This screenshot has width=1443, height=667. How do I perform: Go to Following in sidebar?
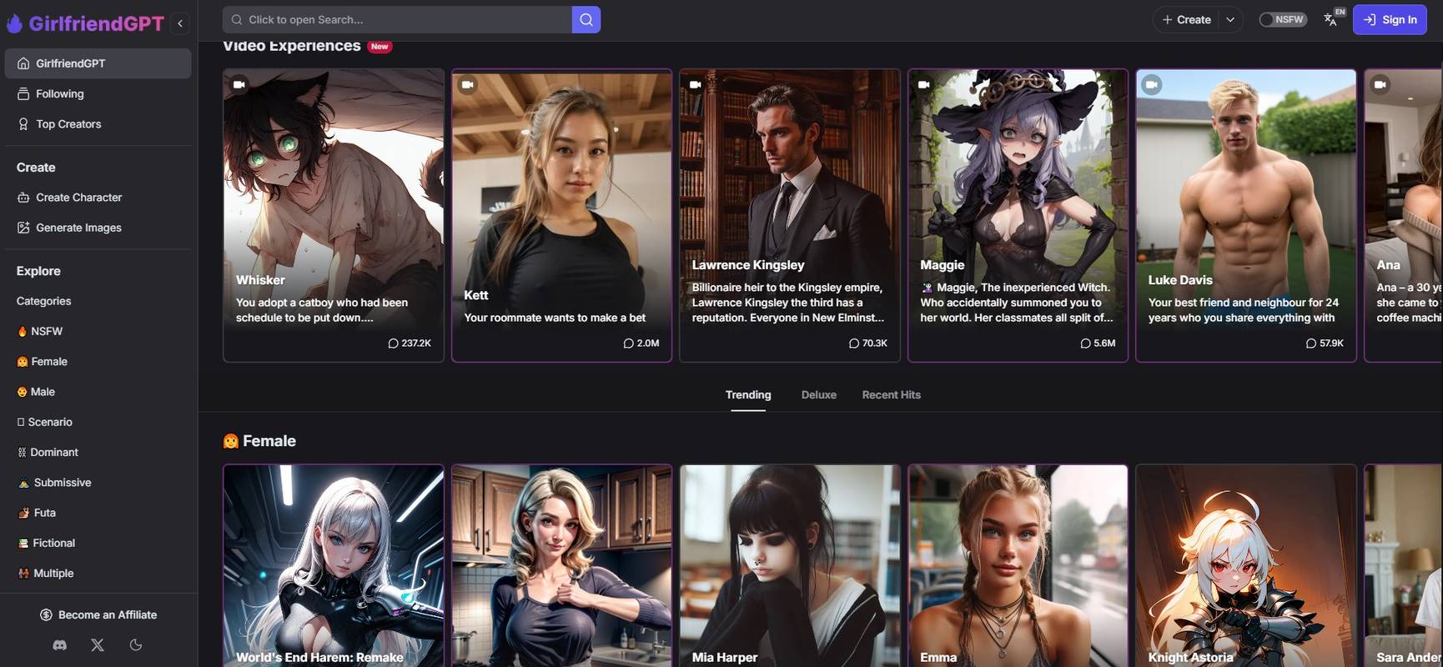point(98,93)
